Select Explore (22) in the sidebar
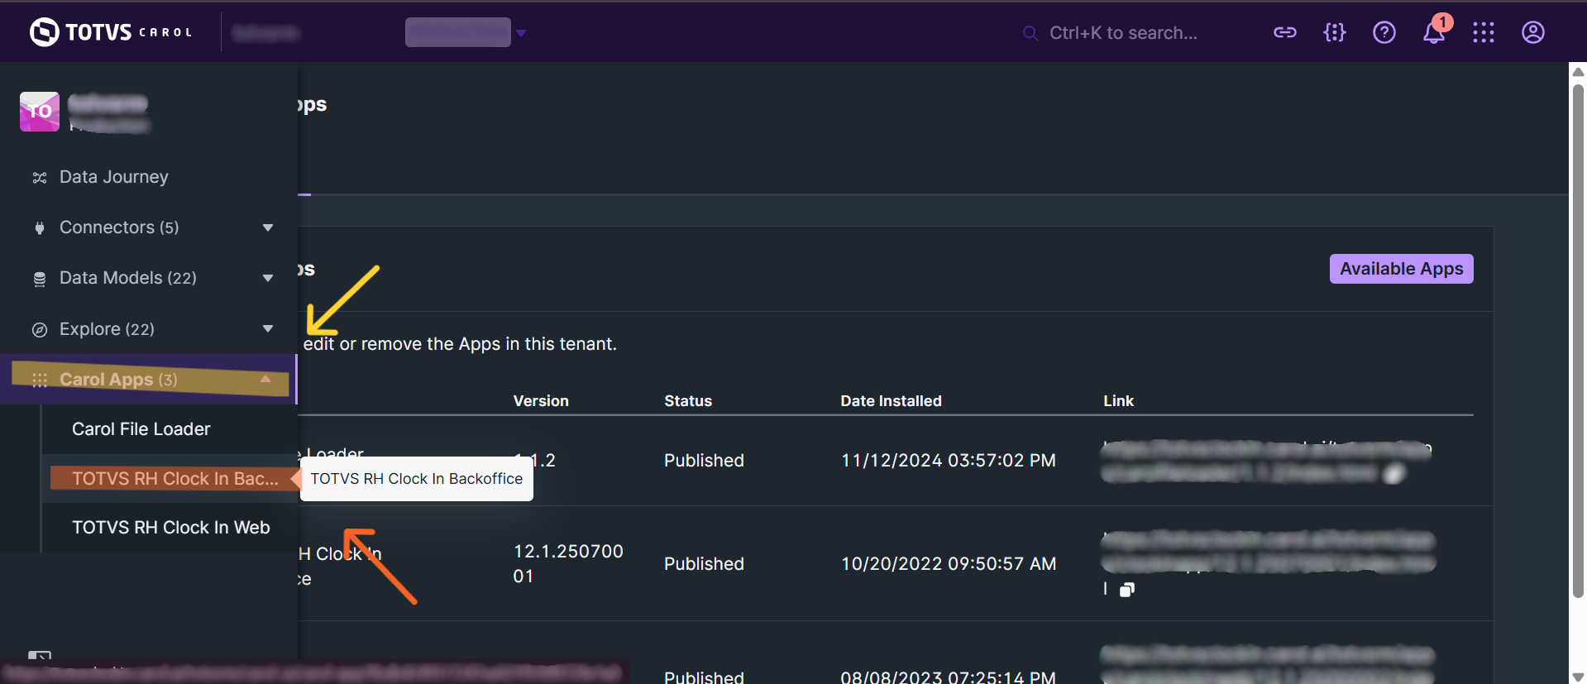This screenshot has height=684, width=1587. click(x=107, y=329)
